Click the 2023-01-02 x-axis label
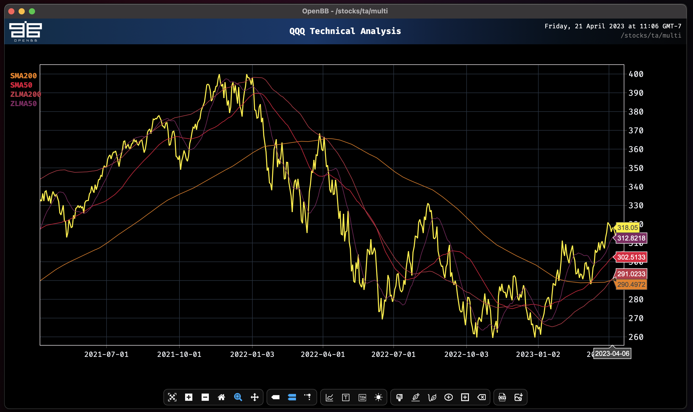Image resolution: width=693 pixels, height=412 pixels. [x=538, y=355]
